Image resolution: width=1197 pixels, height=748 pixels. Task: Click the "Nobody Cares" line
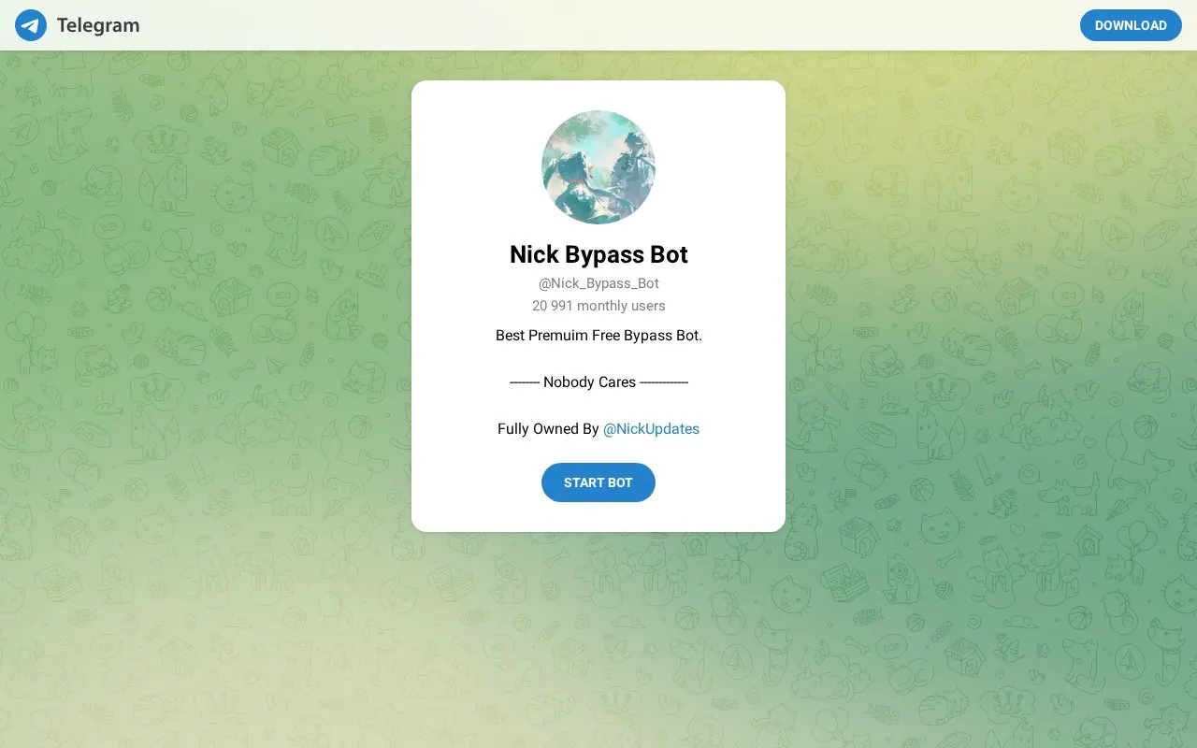click(598, 382)
